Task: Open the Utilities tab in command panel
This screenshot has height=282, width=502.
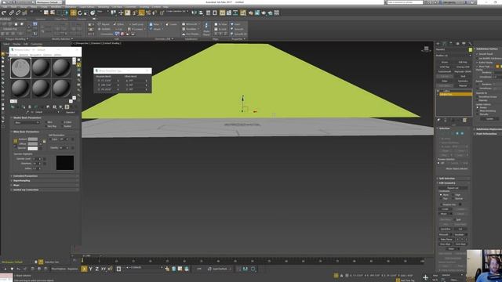Action: tap(470, 44)
